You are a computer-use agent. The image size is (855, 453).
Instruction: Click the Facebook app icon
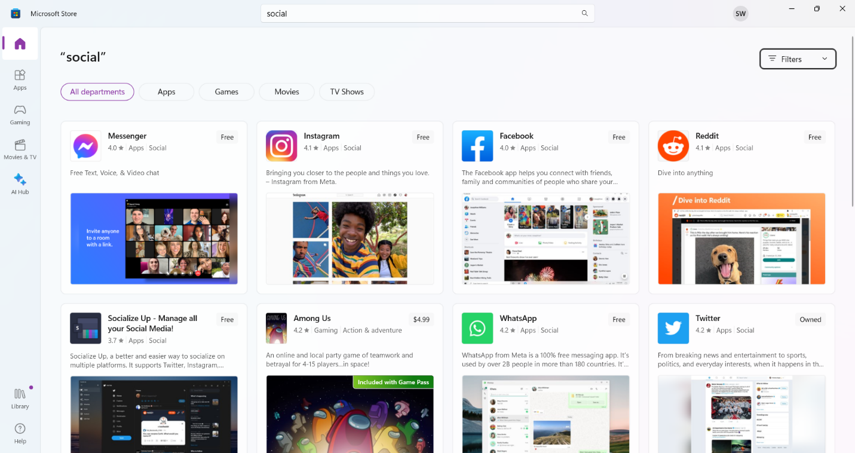pos(477,146)
